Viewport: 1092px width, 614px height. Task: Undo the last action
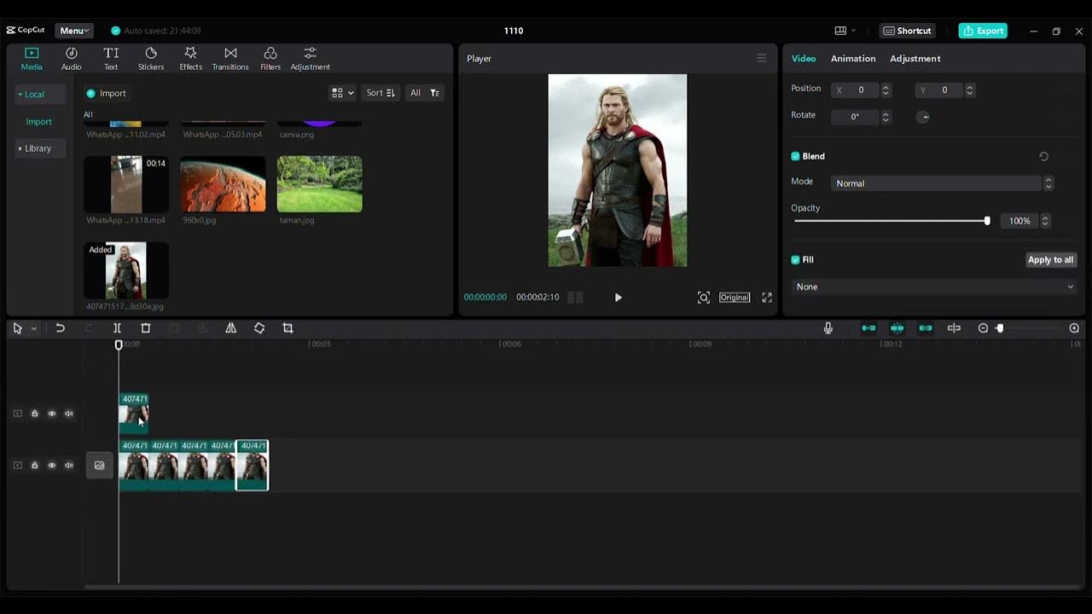(60, 328)
